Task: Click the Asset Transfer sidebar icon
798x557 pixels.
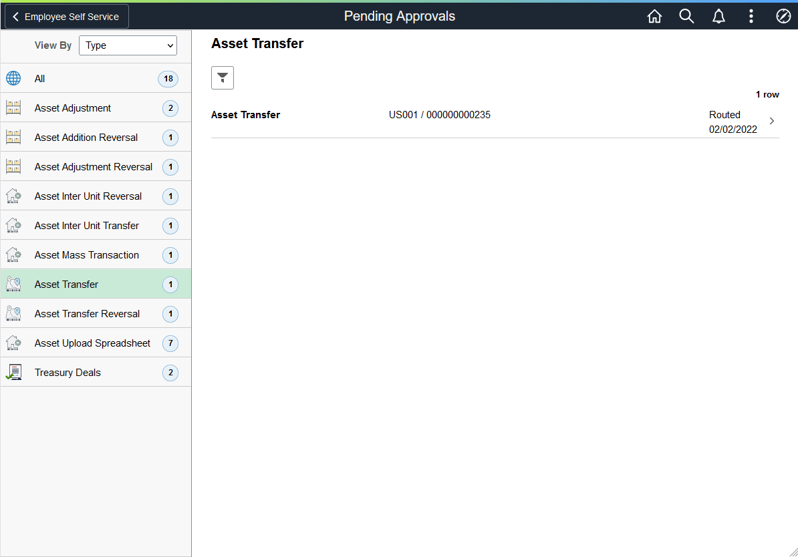Action: click(13, 284)
